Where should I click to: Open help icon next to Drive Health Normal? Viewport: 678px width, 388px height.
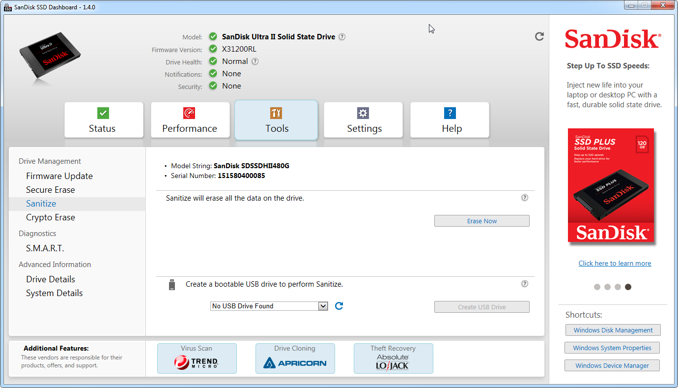point(255,61)
